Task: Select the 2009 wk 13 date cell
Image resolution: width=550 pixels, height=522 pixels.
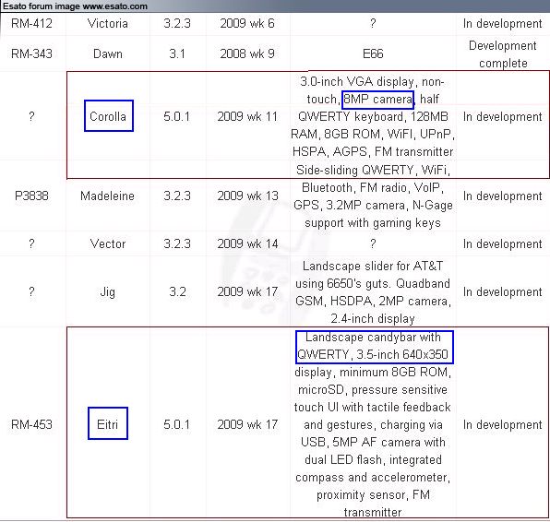Action: pyautogui.click(x=247, y=196)
